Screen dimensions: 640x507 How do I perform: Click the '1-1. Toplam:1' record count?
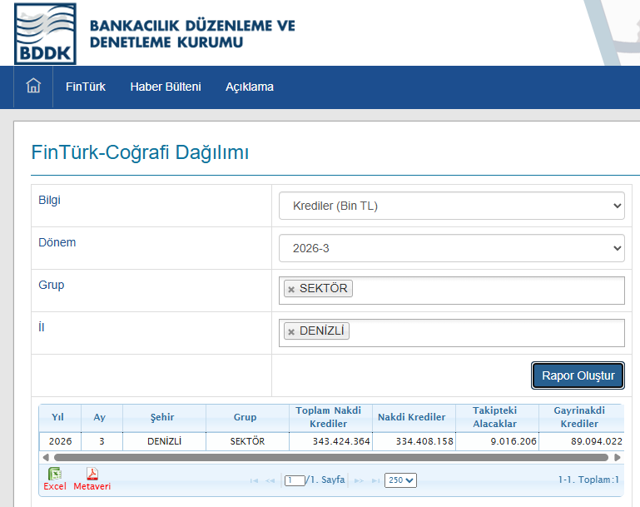pos(588,480)
